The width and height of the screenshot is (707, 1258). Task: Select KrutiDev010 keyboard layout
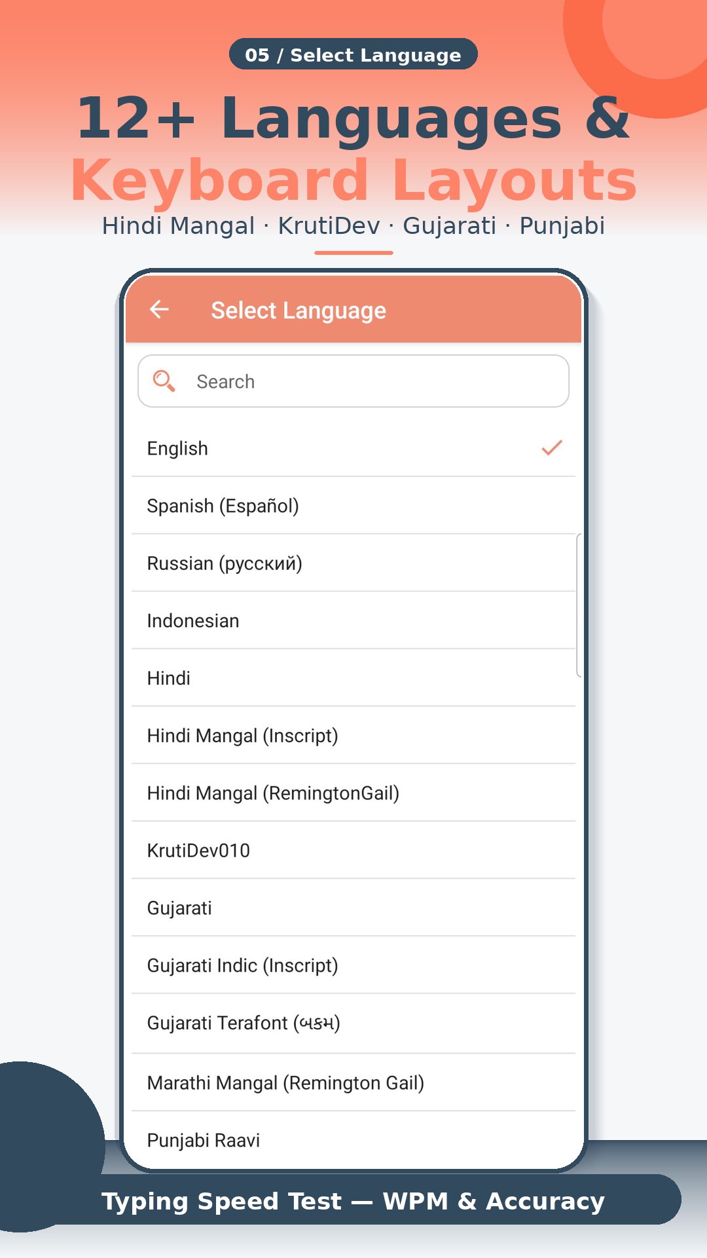(x=353, y=850)
